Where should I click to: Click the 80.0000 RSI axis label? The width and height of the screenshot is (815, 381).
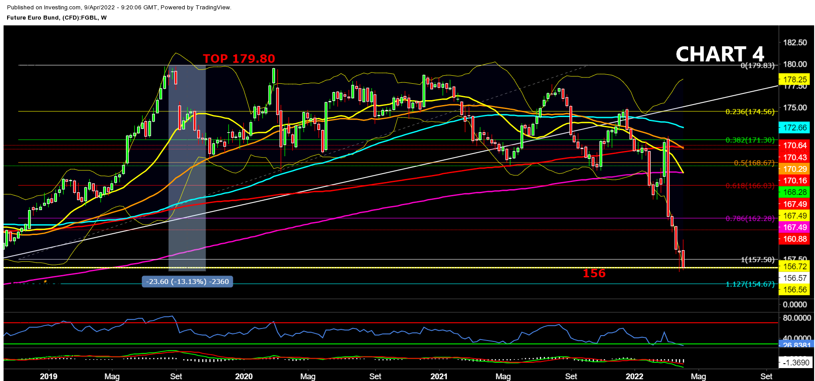pyautogui.click(x=797, y=318)
